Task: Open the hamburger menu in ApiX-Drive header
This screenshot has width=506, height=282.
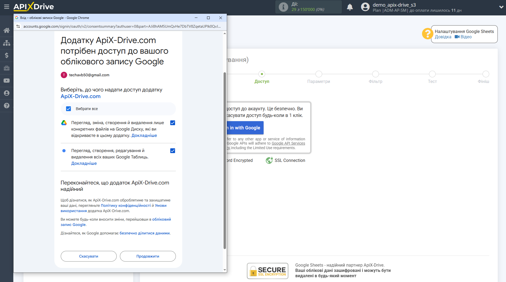Action: [7, 7]
